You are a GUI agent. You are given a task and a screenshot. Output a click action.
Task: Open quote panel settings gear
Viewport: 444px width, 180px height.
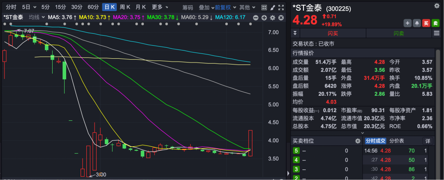(x=437, y=5)
